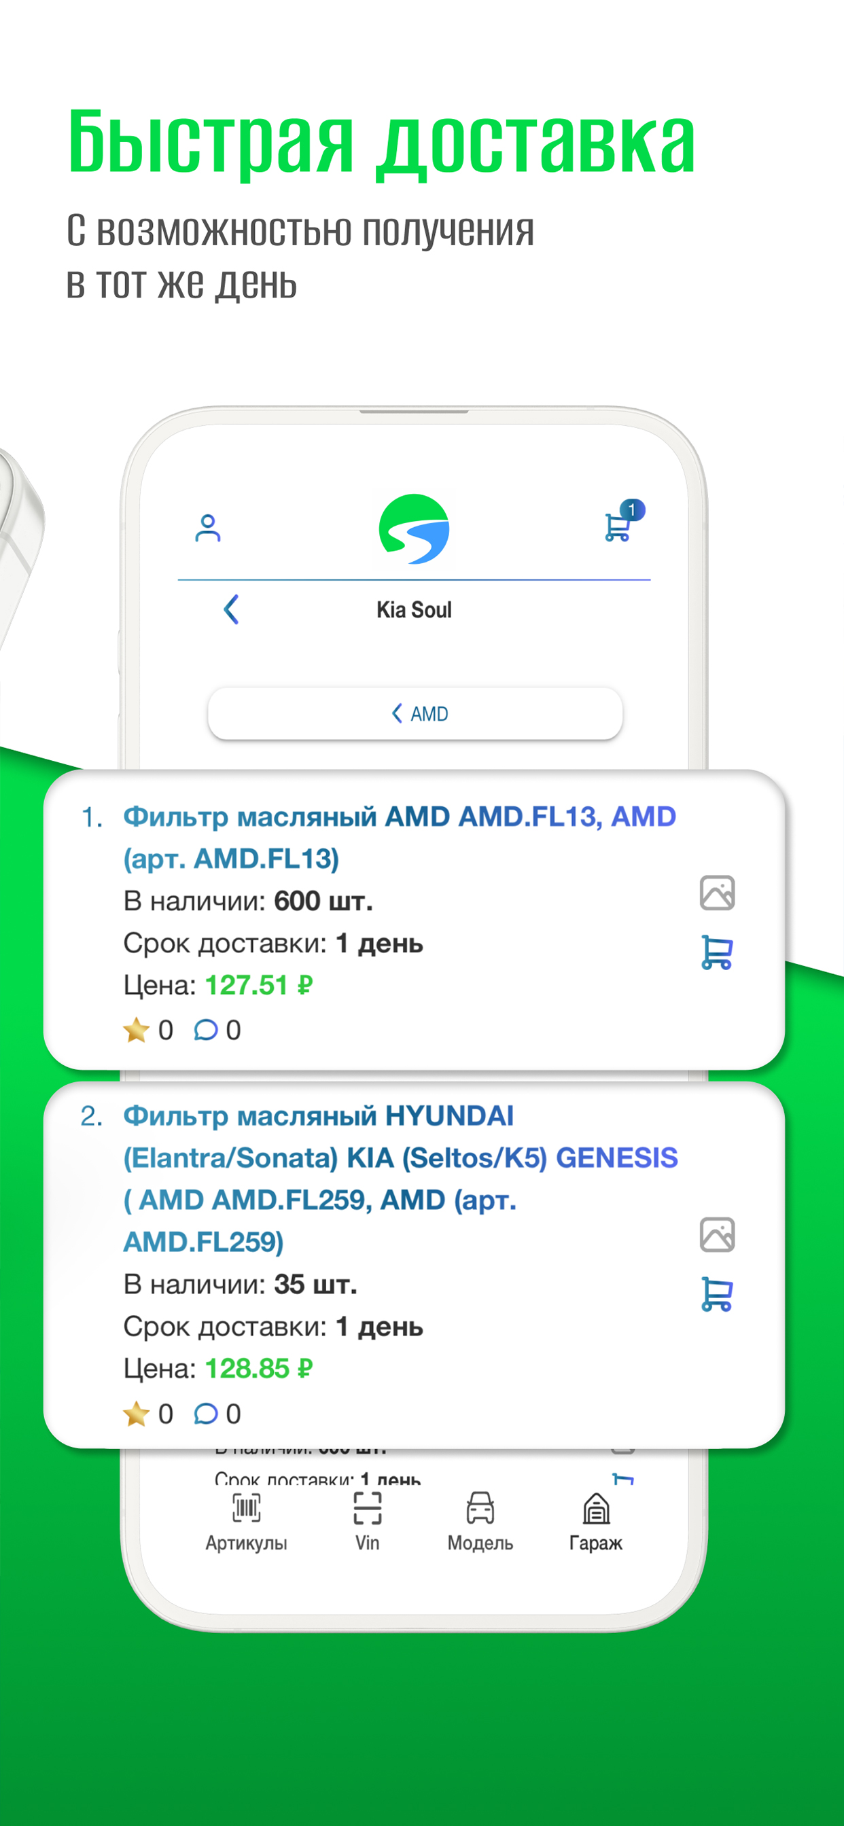
Task: Switch to the Гараж tab
Action: (596, 1522)
